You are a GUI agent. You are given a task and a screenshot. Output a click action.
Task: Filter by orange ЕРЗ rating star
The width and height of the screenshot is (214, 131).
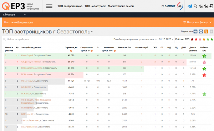pyautogui.click(x=204, y=39)
